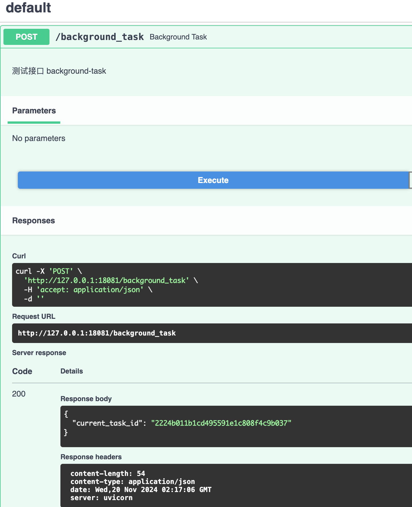Click the current_task_id key in response
The width and height of the screenshot is (412, 507).
(107, 423)
